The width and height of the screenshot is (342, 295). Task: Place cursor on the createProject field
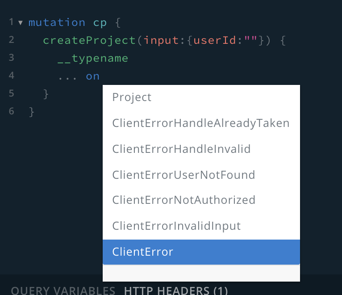pyautogui.click(x=89, y=40)
